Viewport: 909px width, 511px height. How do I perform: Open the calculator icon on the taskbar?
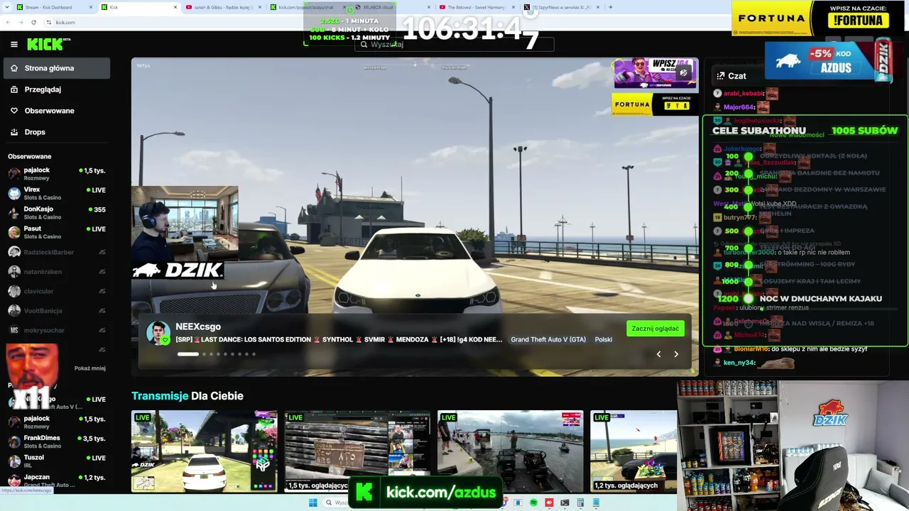[x=580, y=503]
